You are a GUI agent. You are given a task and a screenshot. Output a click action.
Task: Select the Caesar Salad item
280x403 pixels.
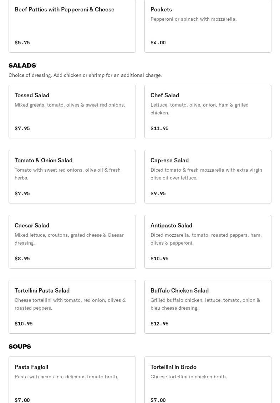coord(72,241)
